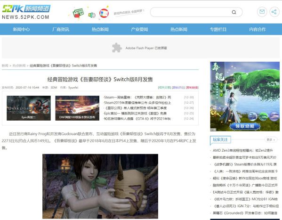Image resolution: width=282 pixels, height=220 pixels.
Task: Click the publish time 2020-07-16 10:44
Action: point(27,88)
